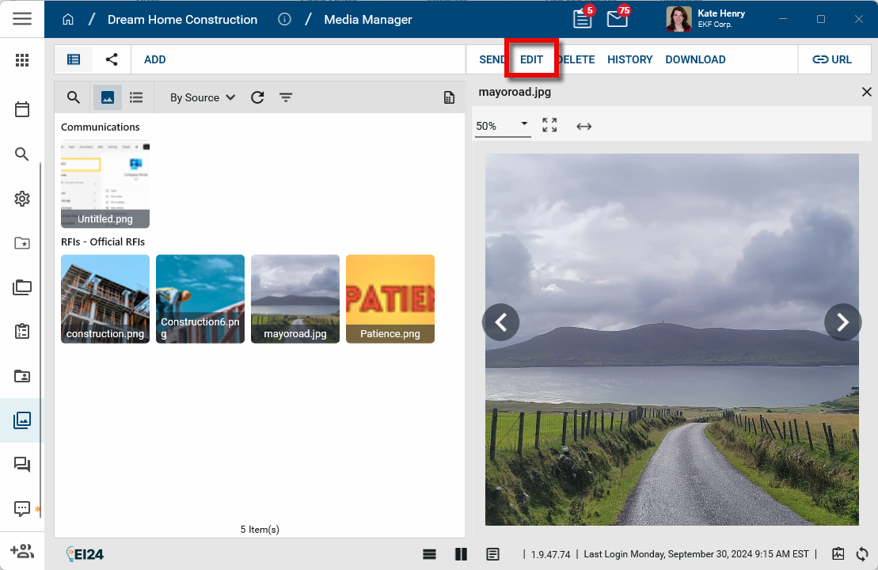Screen dimensions: 878x570
Task: Expand the By Source dropdown
Action: (203, 97)
